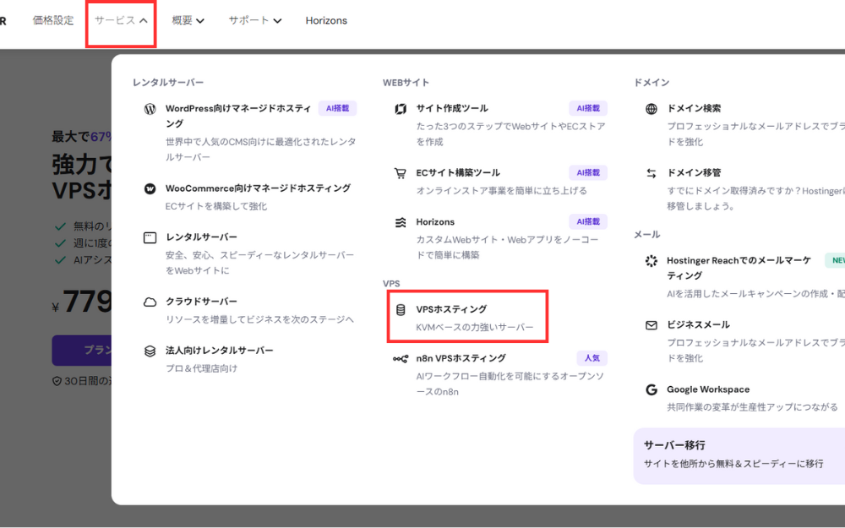The height and width of the screenshot is (528, 845).
Task: Expand the 概要 dropdown
Action: pyautogui.click(x=188, y=20)
